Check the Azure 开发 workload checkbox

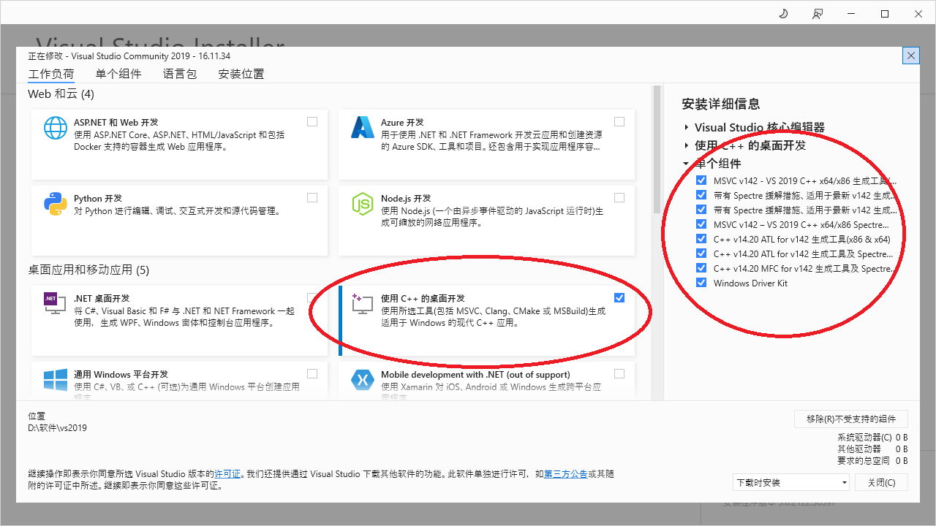pos(619,122)
